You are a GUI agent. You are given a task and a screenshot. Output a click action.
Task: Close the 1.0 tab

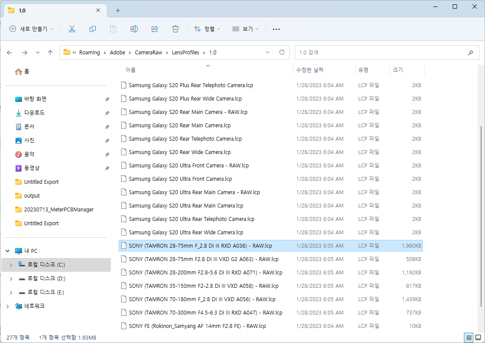(98, 10)
